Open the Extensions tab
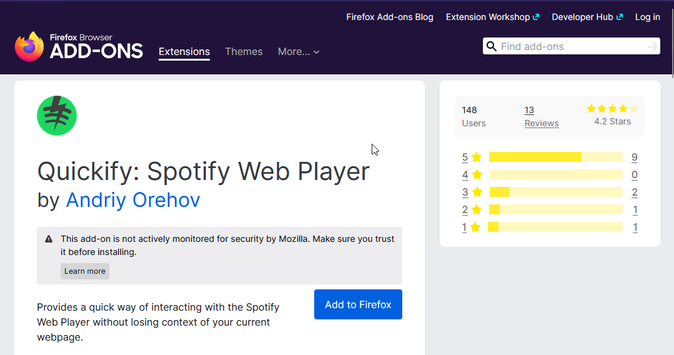The width and height of the screenshot is (674, 355). point(184,52)
